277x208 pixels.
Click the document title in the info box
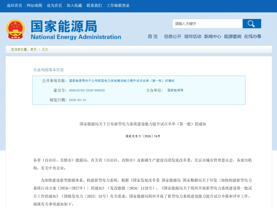[122, 81]
